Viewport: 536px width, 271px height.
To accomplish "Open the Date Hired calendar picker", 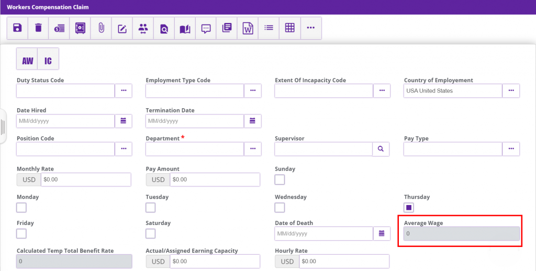I will pos(124,121).
